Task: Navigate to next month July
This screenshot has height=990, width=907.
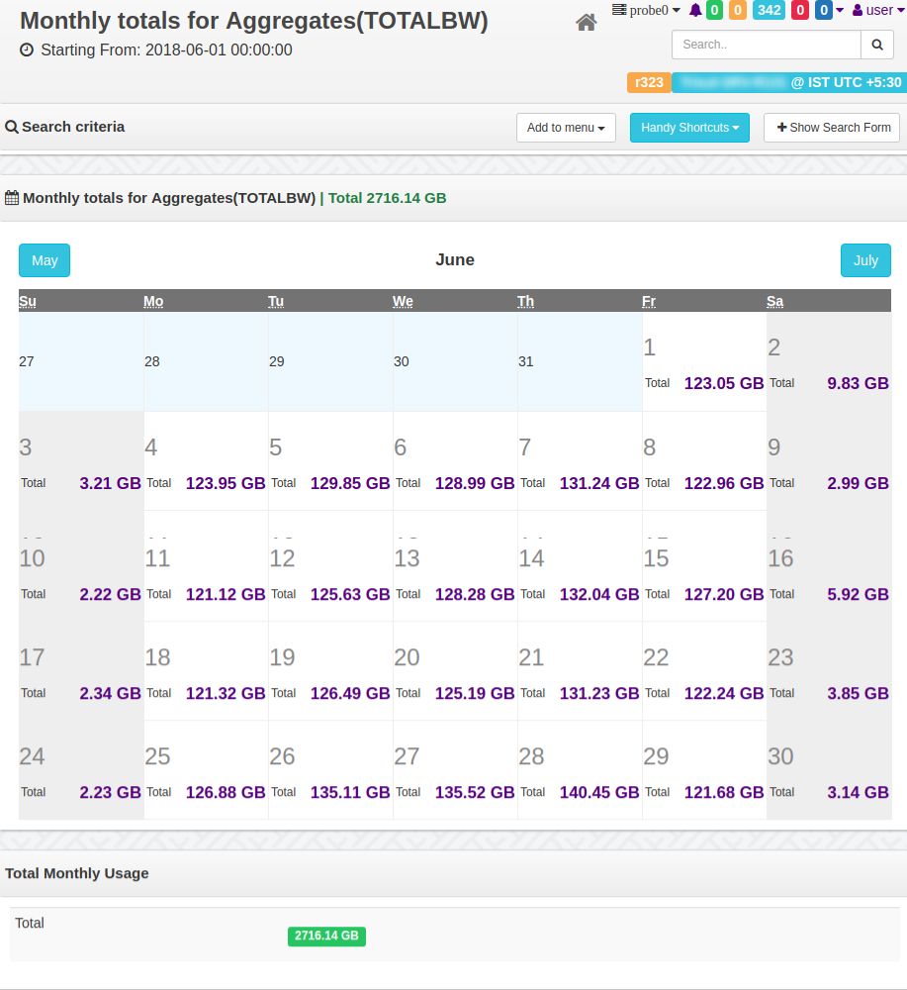Action: 865,260
